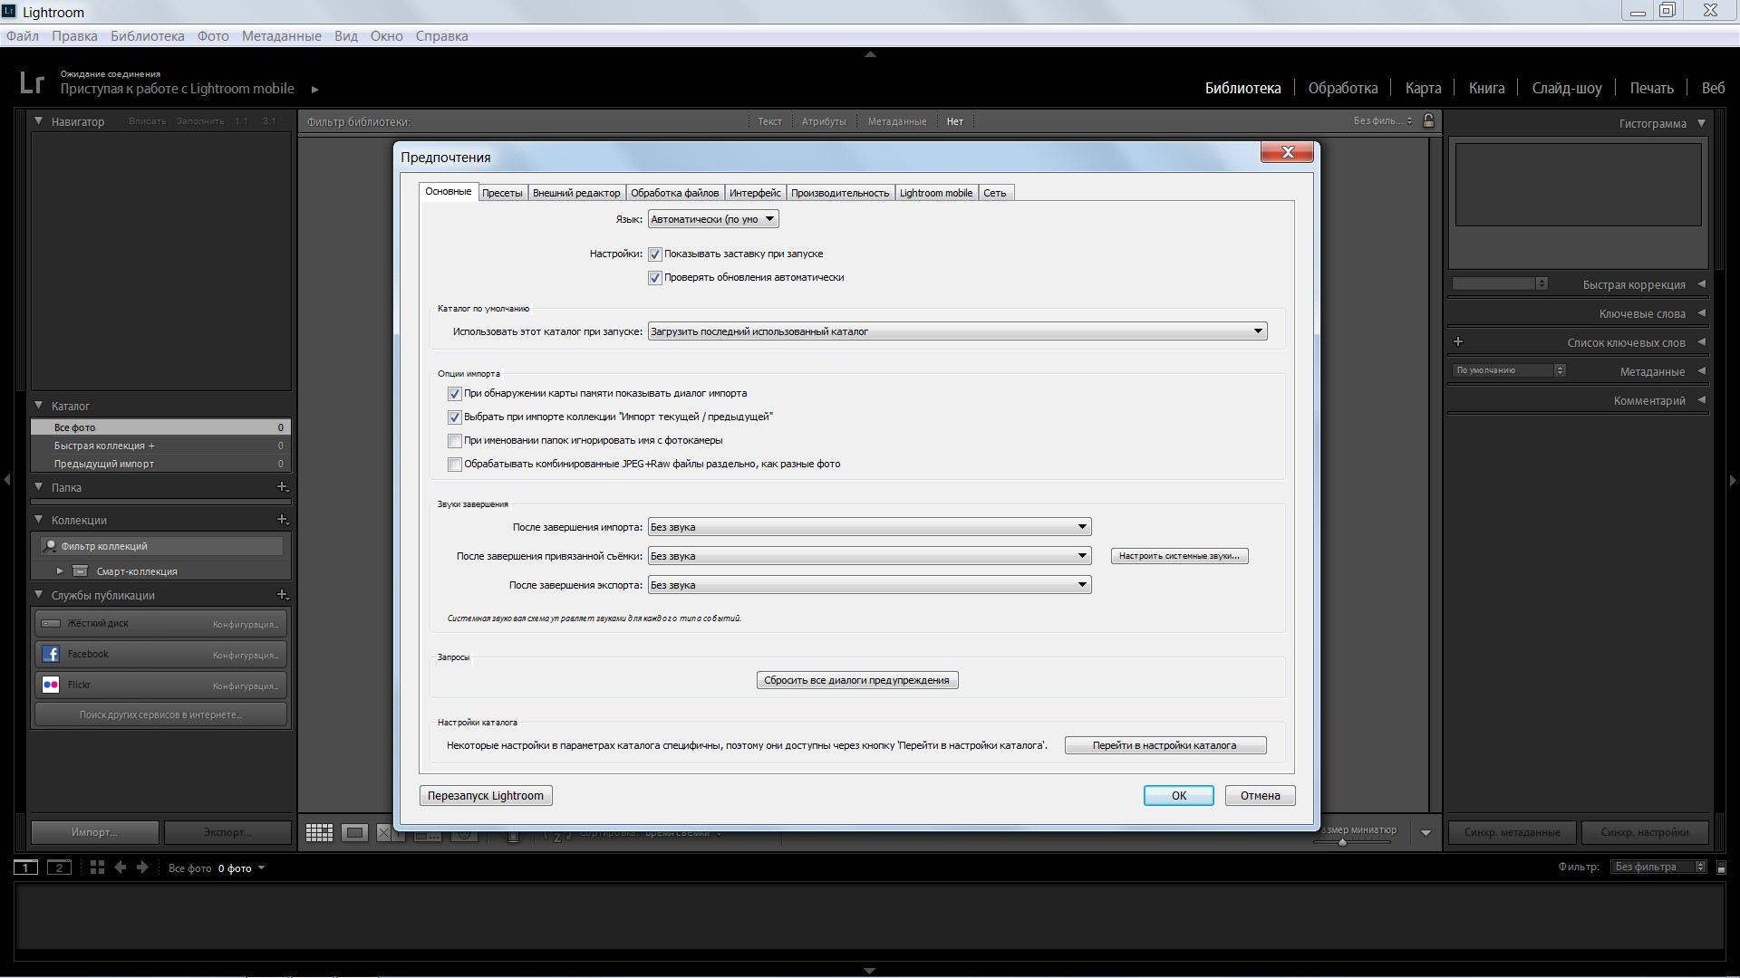Hide the left panel group arrow
This screenshot has width=1740, height=978.
pyautogui.click(x=7, y=480)
